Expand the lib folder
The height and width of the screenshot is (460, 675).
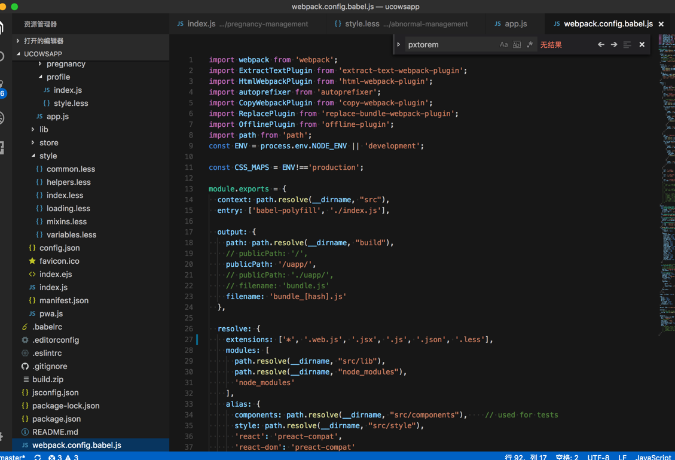pyautogui.click(x=44, y=129)
